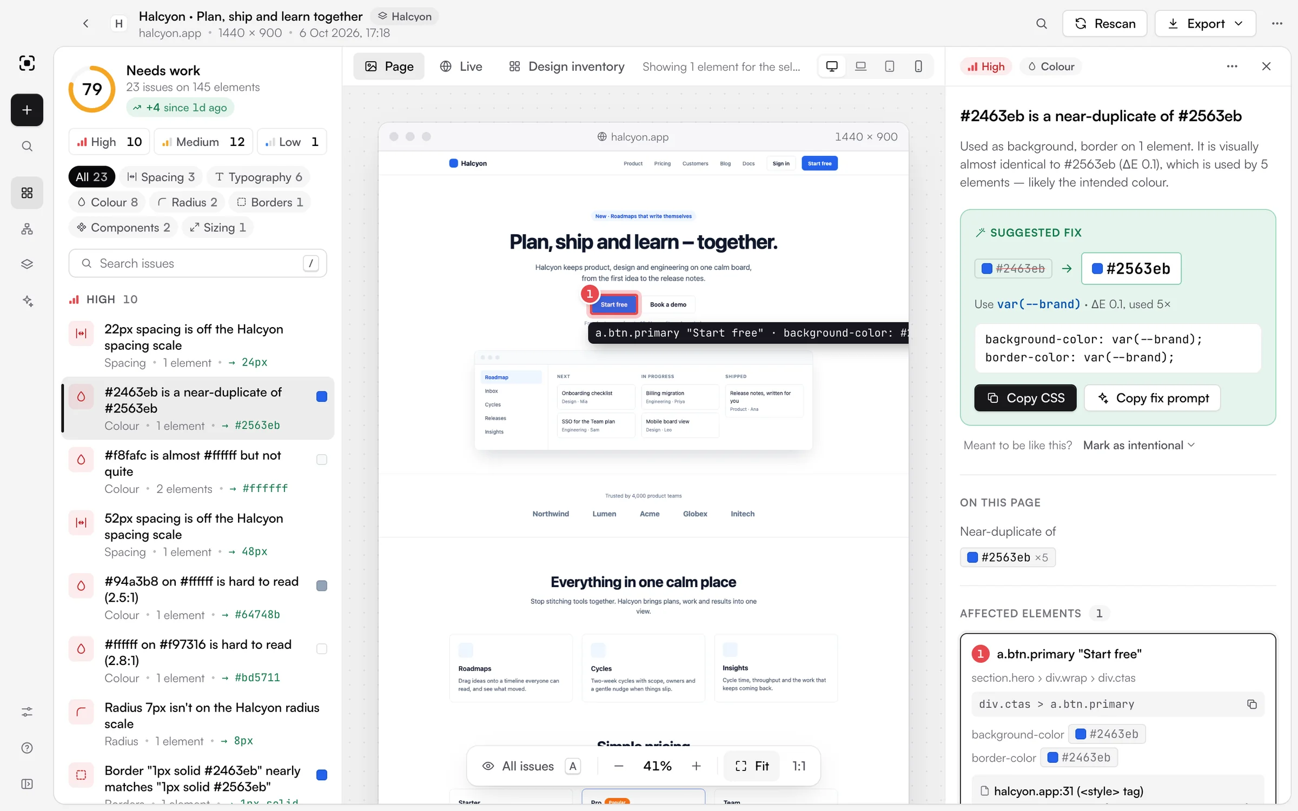This screenshot has width=1298, height=811.
Task: Filter issues by Sizing 1
Action: [218, 228]
